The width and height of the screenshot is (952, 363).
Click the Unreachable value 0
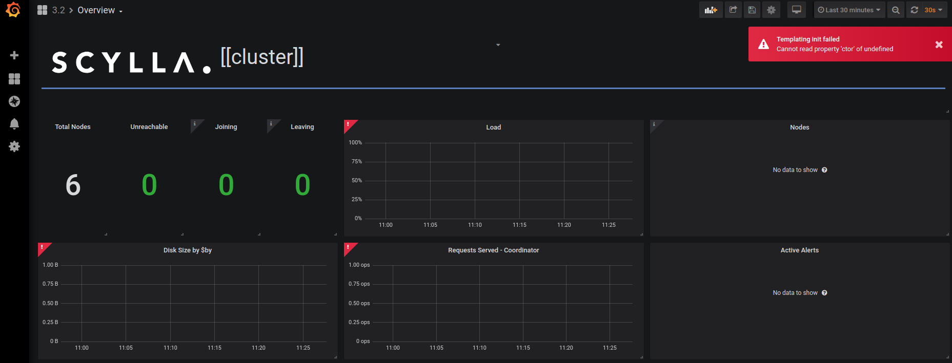click(x=149, y=185)
